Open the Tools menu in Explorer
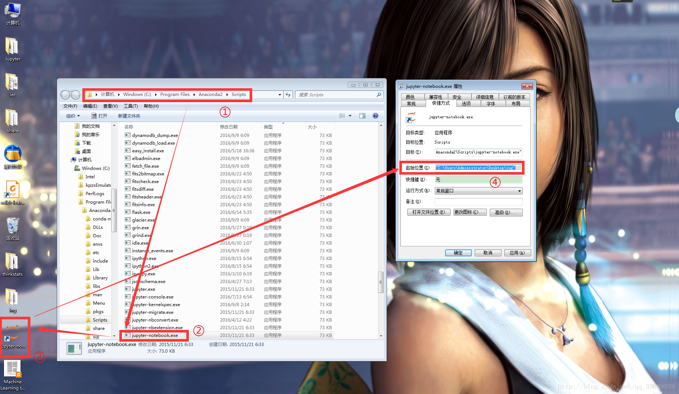 pos(131,106)
